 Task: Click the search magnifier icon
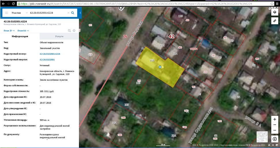pos(73,13)
